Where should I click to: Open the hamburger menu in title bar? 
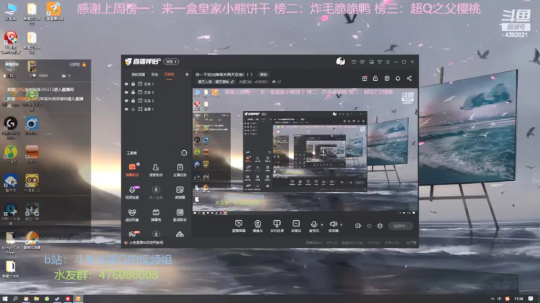[x=387, y=62]
